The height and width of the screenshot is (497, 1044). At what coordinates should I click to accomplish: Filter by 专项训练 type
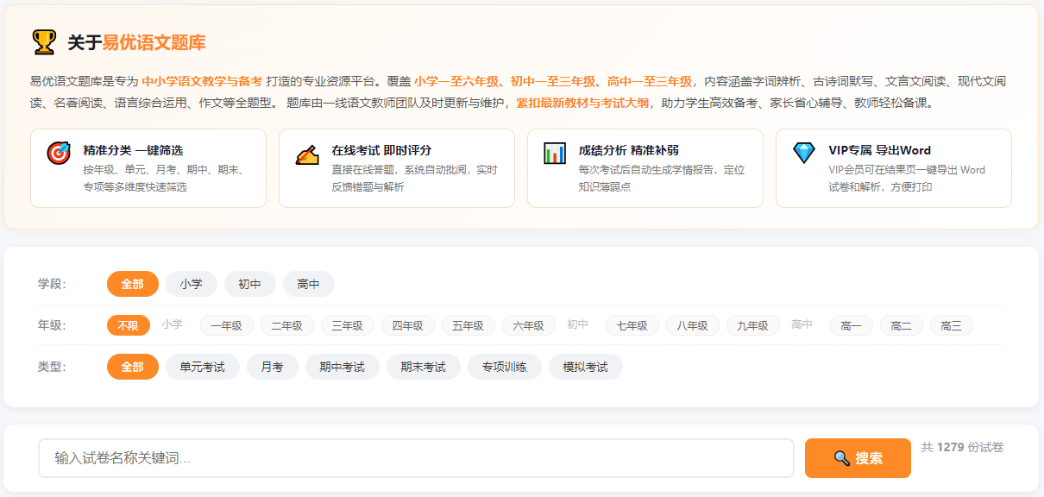coord(505,367)
